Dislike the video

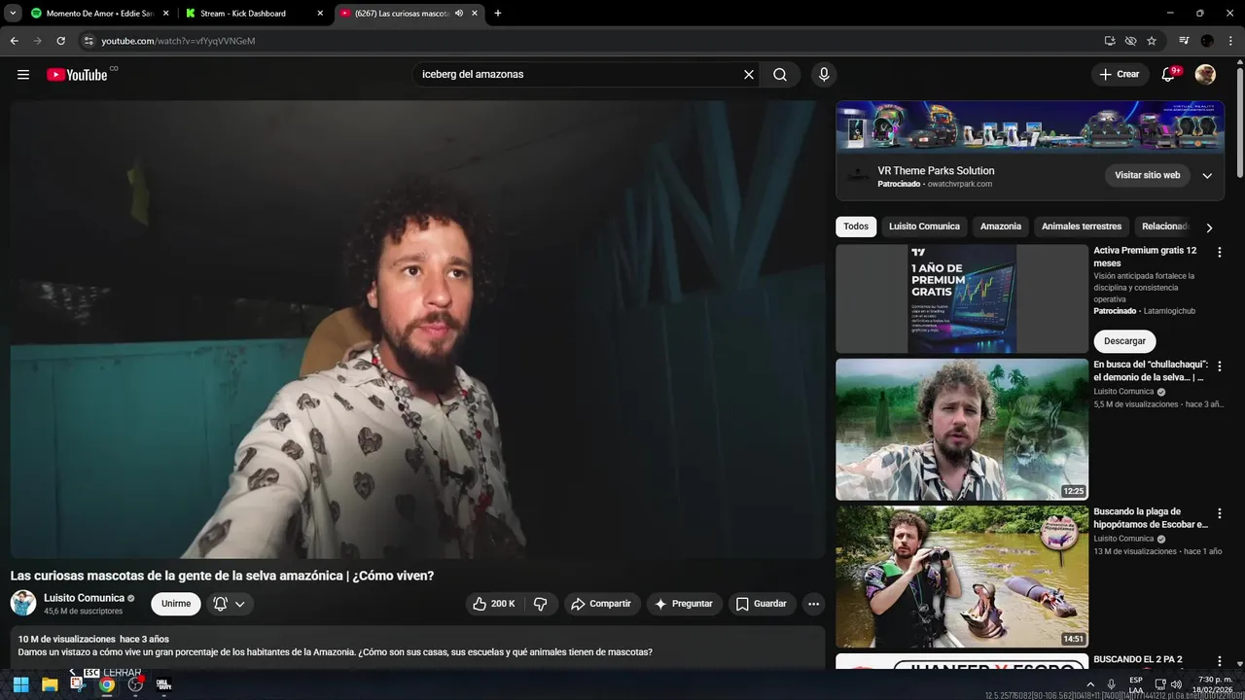tap(541, 604)
